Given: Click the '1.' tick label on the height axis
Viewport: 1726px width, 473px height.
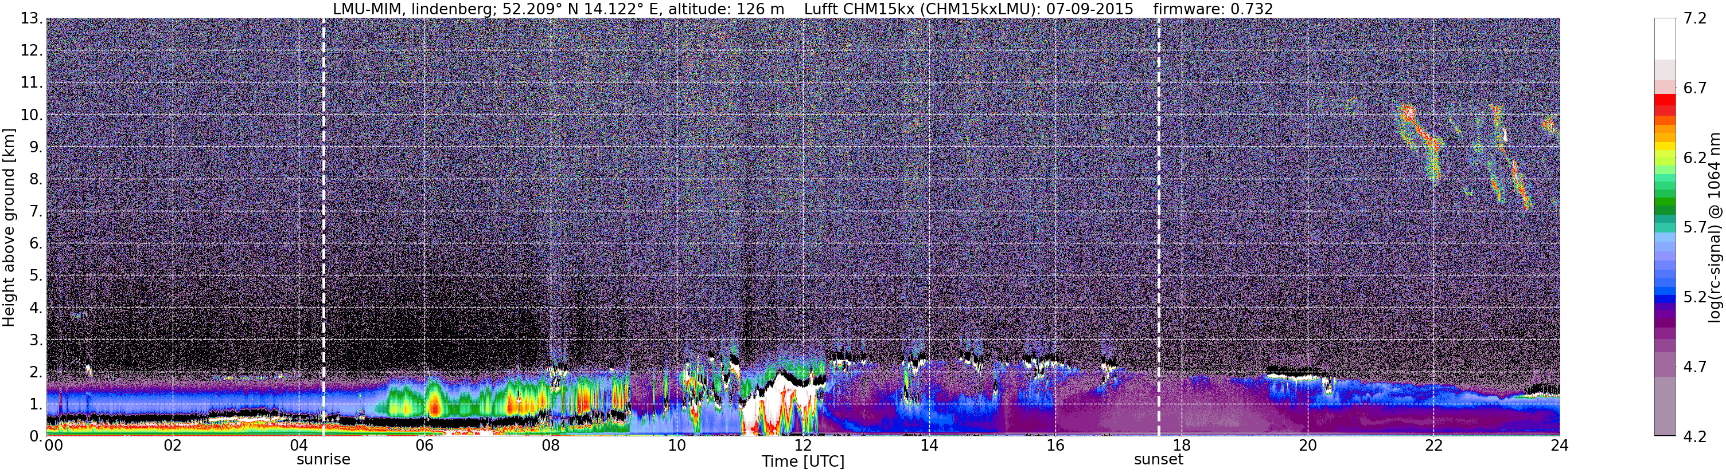Looking at the screenshot, I should click(36, 404).
